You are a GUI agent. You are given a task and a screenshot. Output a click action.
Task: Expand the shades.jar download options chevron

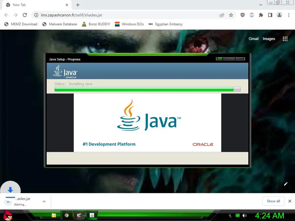point(44,201)
